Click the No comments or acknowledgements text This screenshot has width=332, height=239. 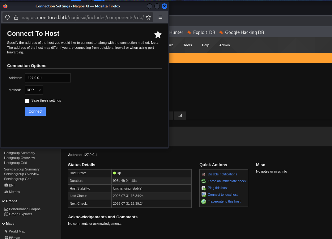pos(95,224)
